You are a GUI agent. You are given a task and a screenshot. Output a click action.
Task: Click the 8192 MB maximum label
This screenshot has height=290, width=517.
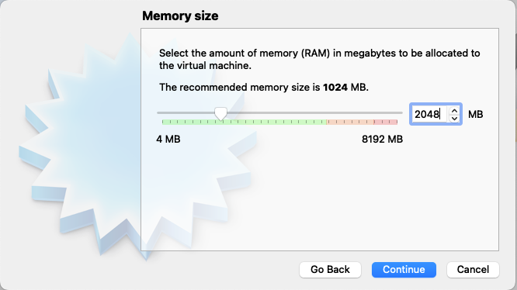point(382,140)
